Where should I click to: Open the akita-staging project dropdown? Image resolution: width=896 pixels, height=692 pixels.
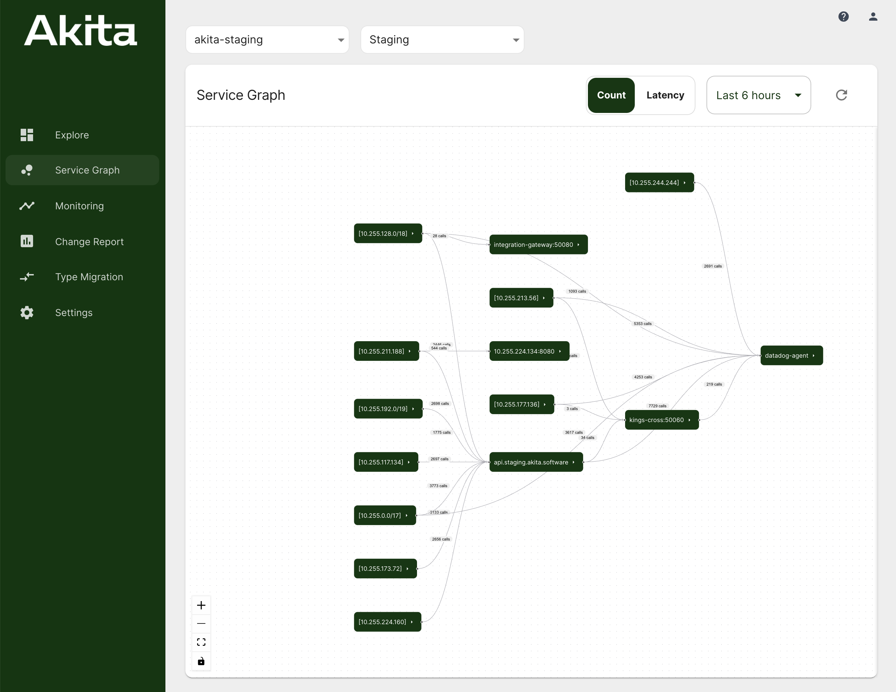click(x=267, y=40)
